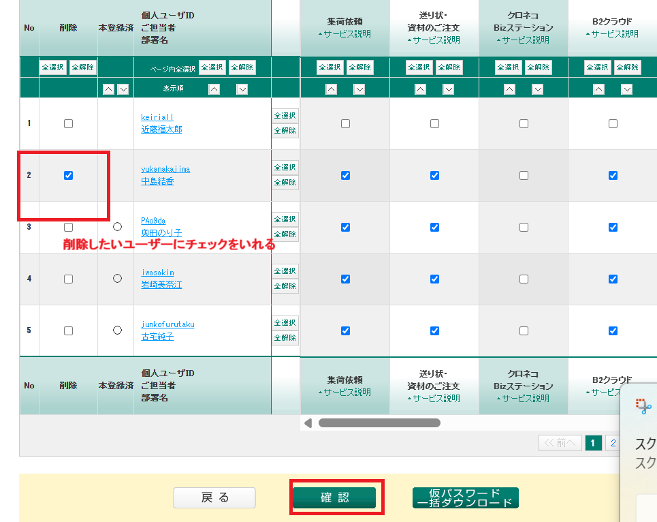Click the green 確認 button

click(x=334, y=497)
